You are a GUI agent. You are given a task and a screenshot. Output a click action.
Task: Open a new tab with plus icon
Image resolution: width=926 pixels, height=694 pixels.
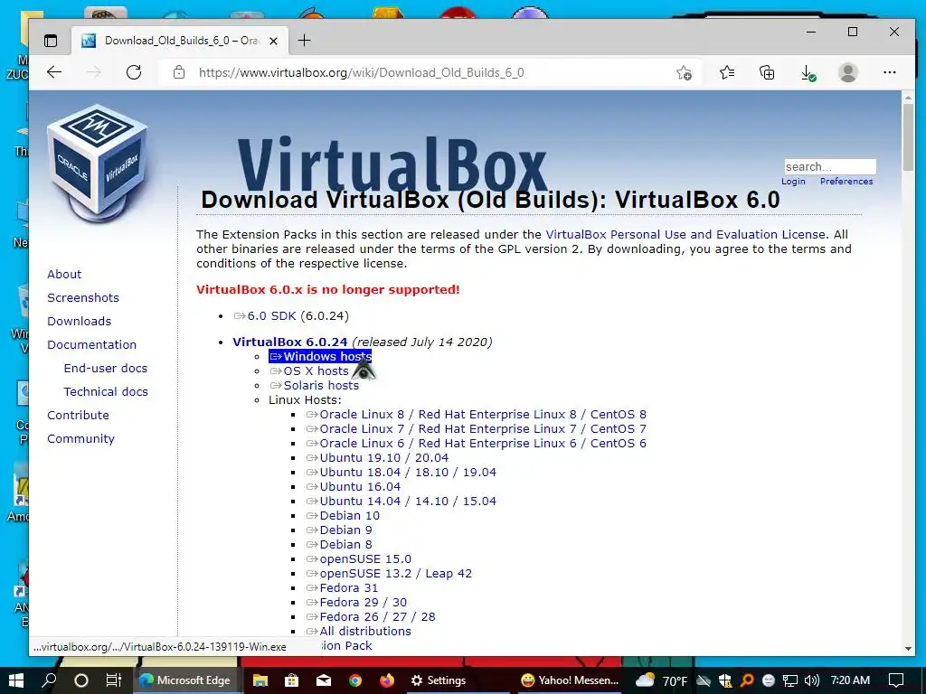(304, 40)
